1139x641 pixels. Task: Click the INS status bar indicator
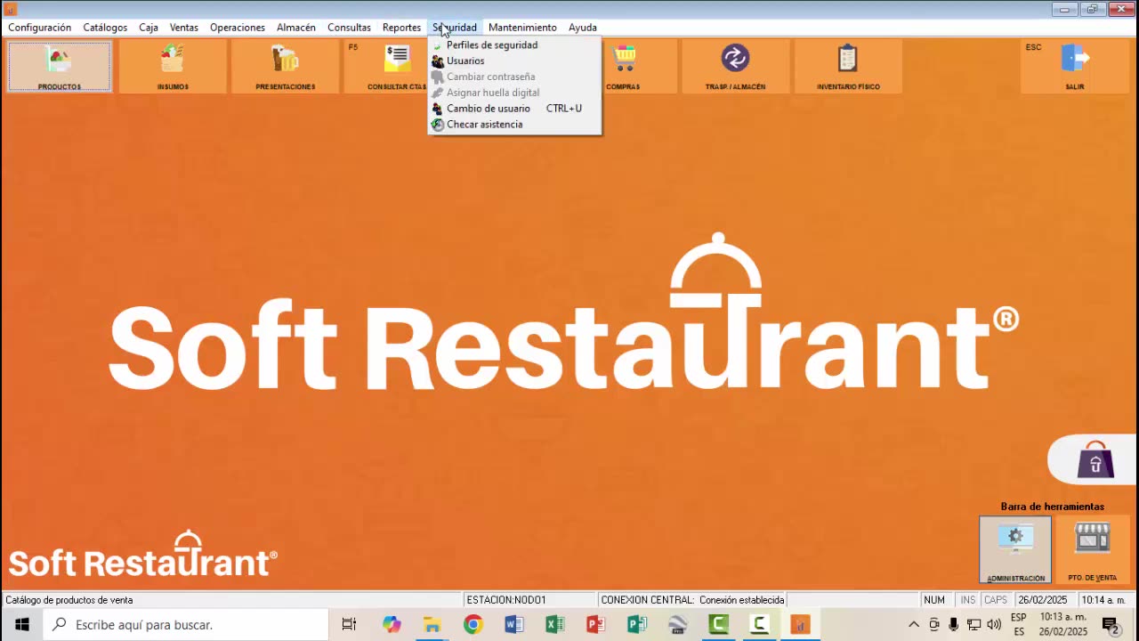pos(967,600)
